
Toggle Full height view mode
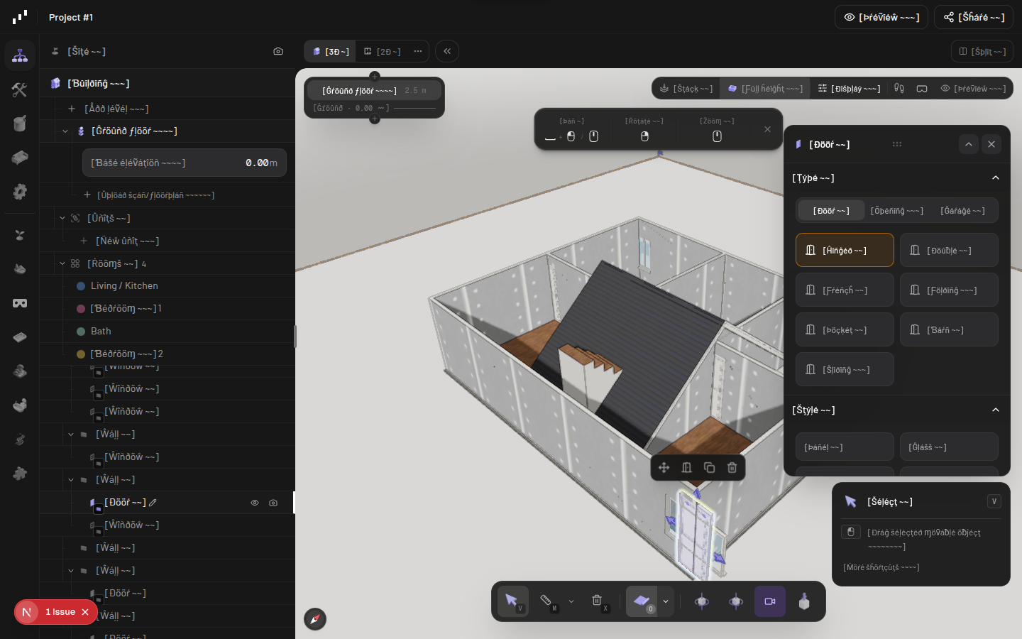click(765, 89)
